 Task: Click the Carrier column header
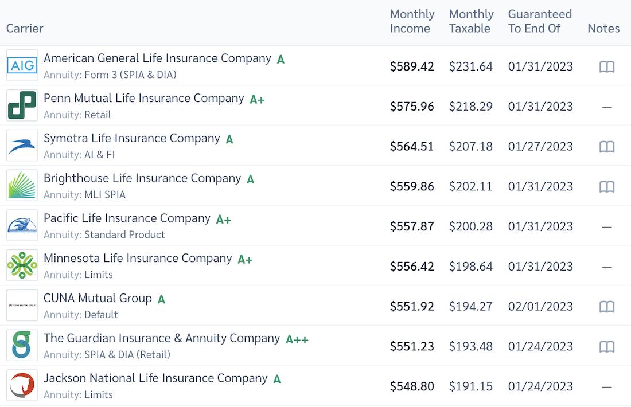tap(25, 28)
